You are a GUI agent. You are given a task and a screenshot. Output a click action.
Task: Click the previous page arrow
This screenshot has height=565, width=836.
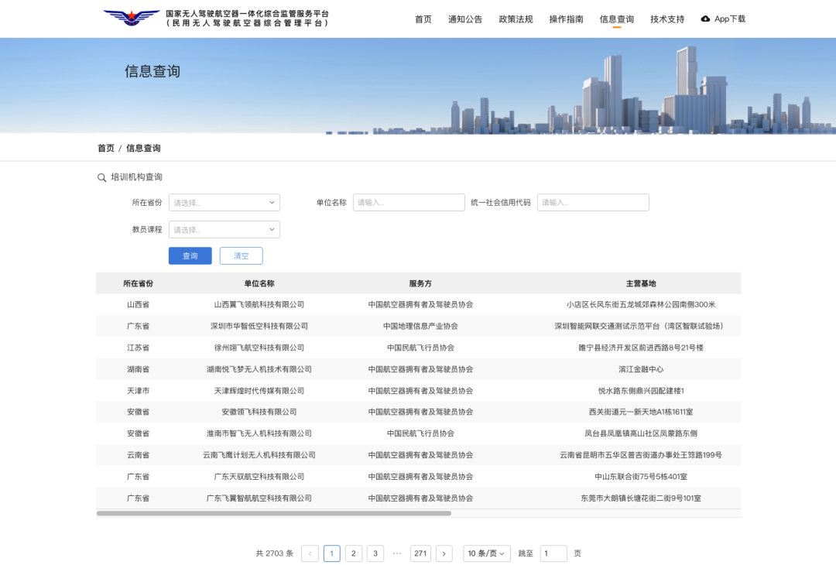(310, 553)
